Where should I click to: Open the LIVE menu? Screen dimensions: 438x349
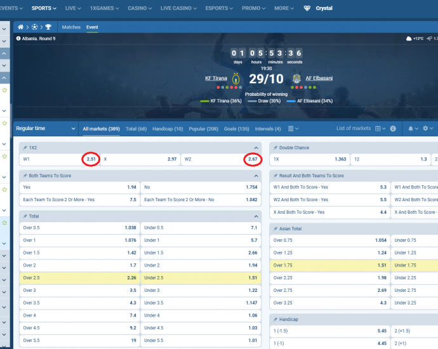point(73,8)
